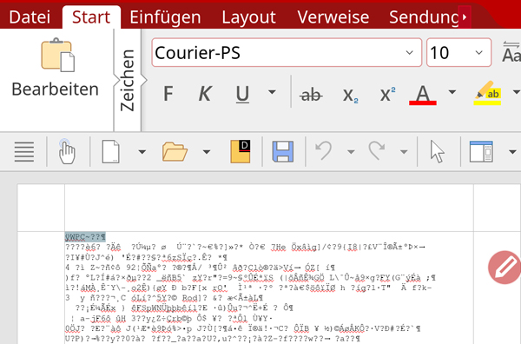Screen dimensions: 521x344
Task: Create a new document icon
Action: point(110,152)
